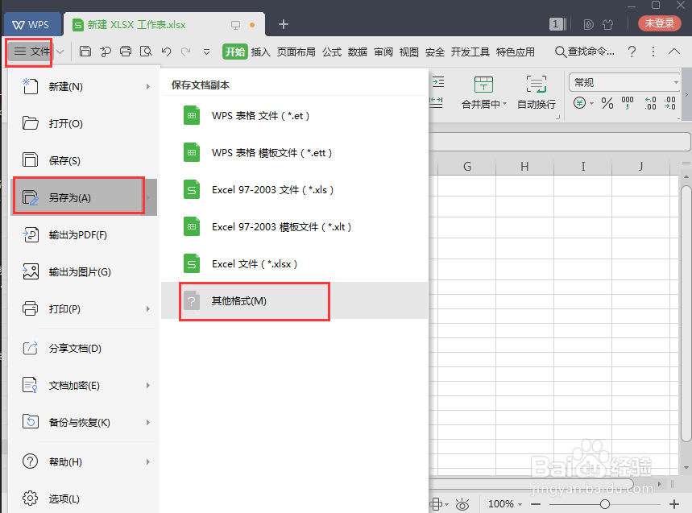Open the 特色应用 ribbon tab
Screen dimensions: 692x513
tap(515, 52)
